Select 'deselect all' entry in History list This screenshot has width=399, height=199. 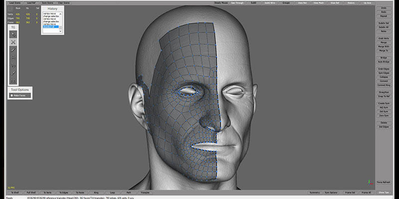(x=51, y=27)
